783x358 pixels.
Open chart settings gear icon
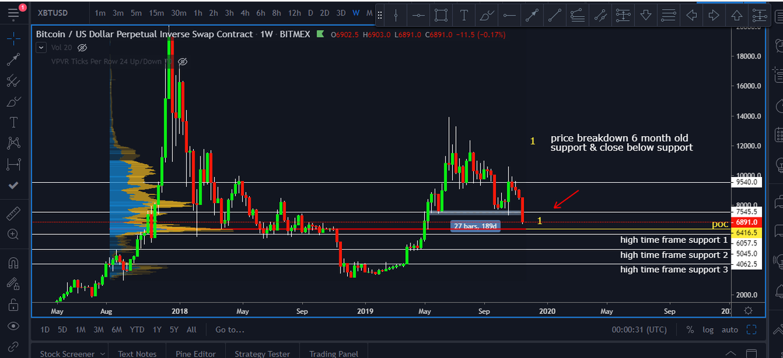(749, 310)
